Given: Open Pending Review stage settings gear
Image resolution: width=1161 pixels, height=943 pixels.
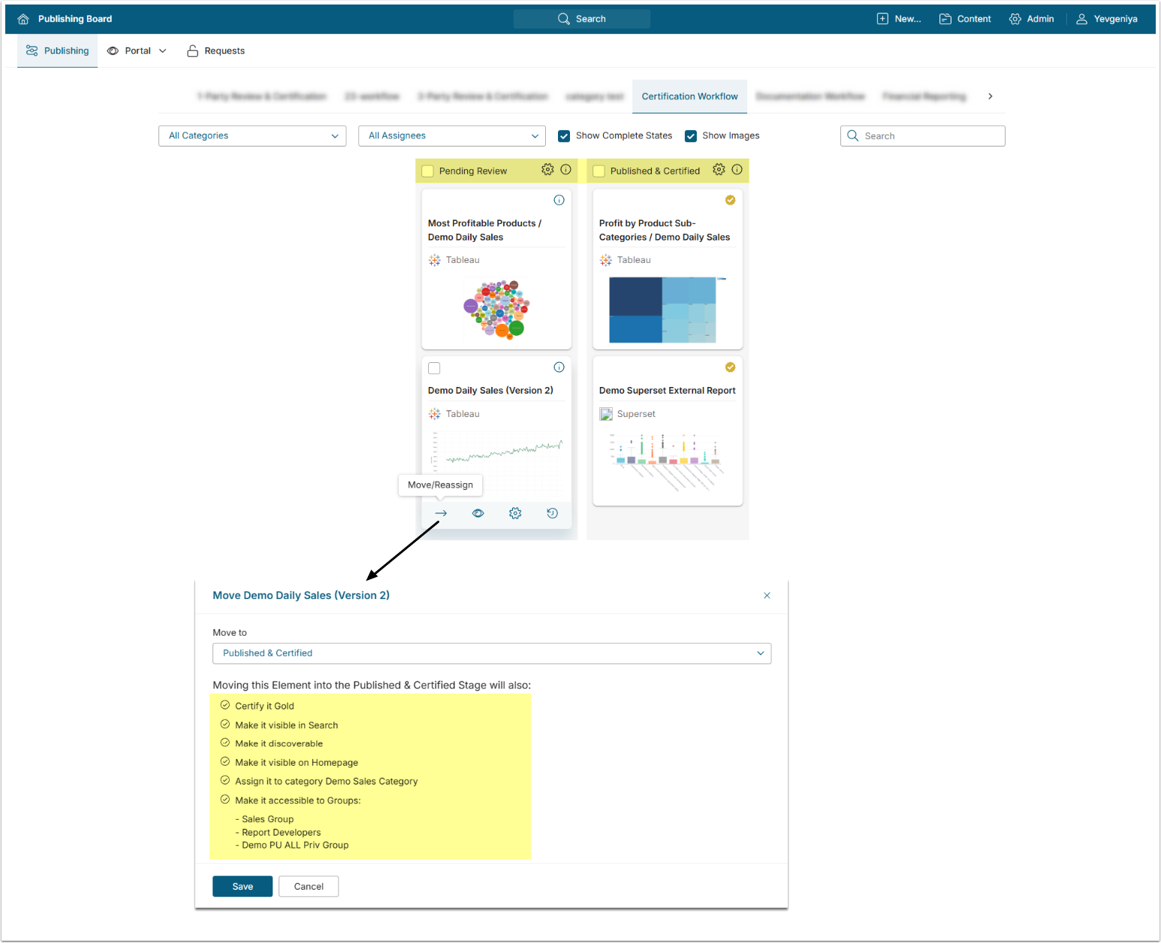Looking at the screenshot, I should [547, 170].
